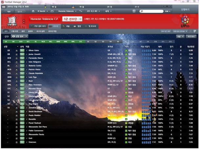Switch to the 선수단 squad tab
The width and height of the screenshot is (199, 149).
(54, 26)
